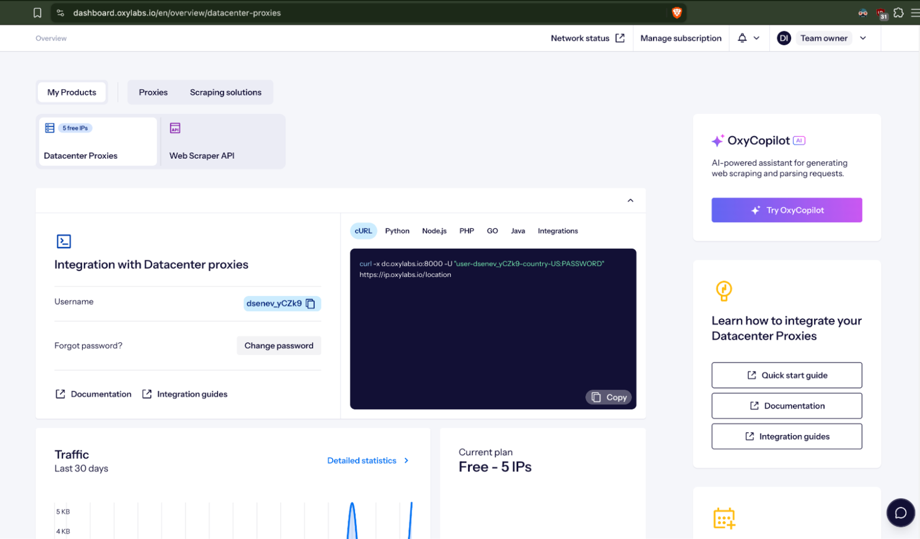Click the AI badge beside OxyCopilot
The width and height of the screenshot is (920, 539).
(x=799, y=141)
